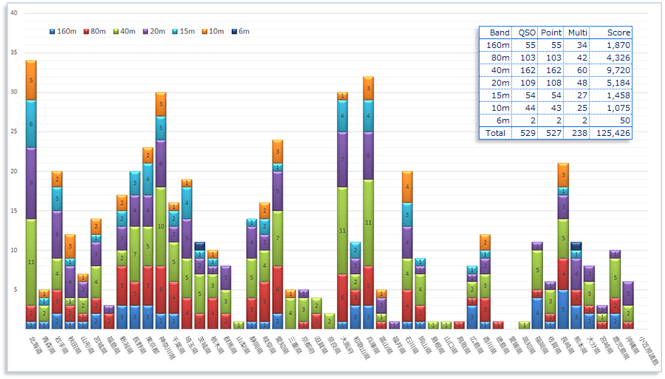Select the 20m purple legend marker
The height and width of the screenshot is (379, 665).
(148, 32)
